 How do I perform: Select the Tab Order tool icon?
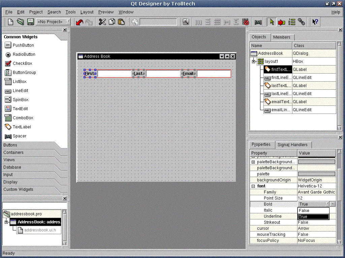292,22
